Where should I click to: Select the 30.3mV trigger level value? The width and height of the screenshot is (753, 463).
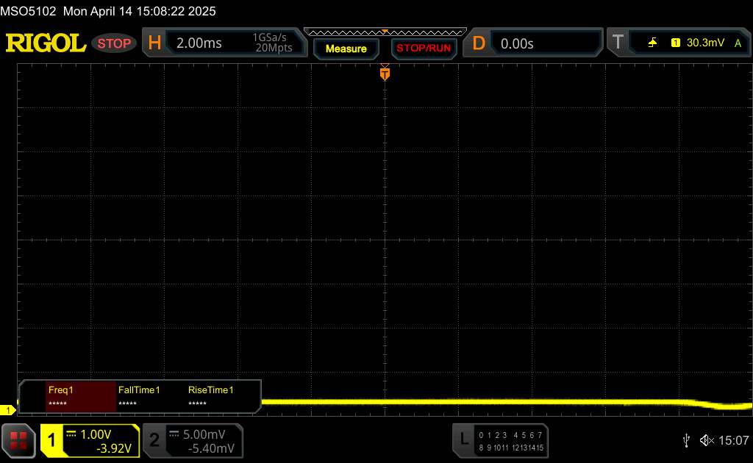click(705, 43)
